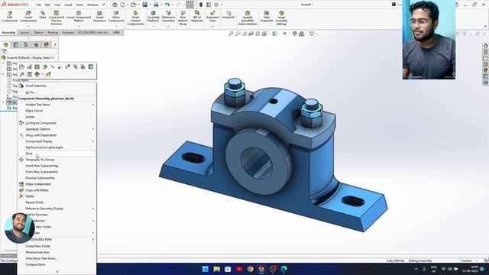The image size is (489, 275).
Task: Open Insert Components tool
Action: pyautogui.click(x=28, y=17)
